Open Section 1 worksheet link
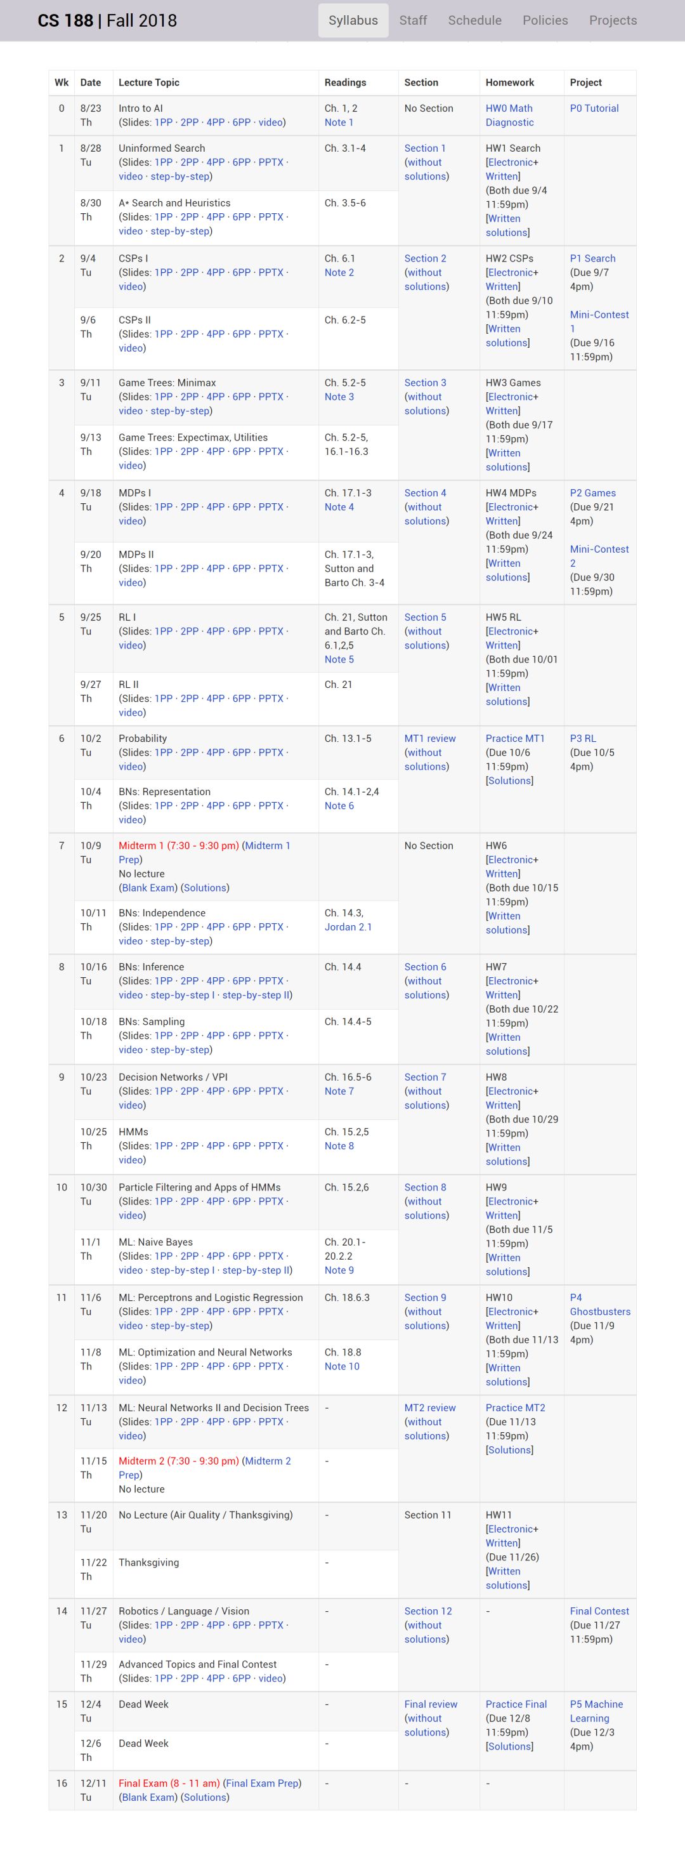The width and height of the screenshot is (685, 1851). click(x=424, y=148)
